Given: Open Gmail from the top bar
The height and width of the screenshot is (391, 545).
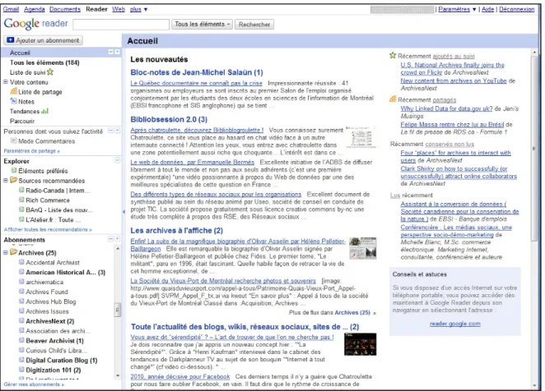Looking at the screenshot, I should (11, 9).
